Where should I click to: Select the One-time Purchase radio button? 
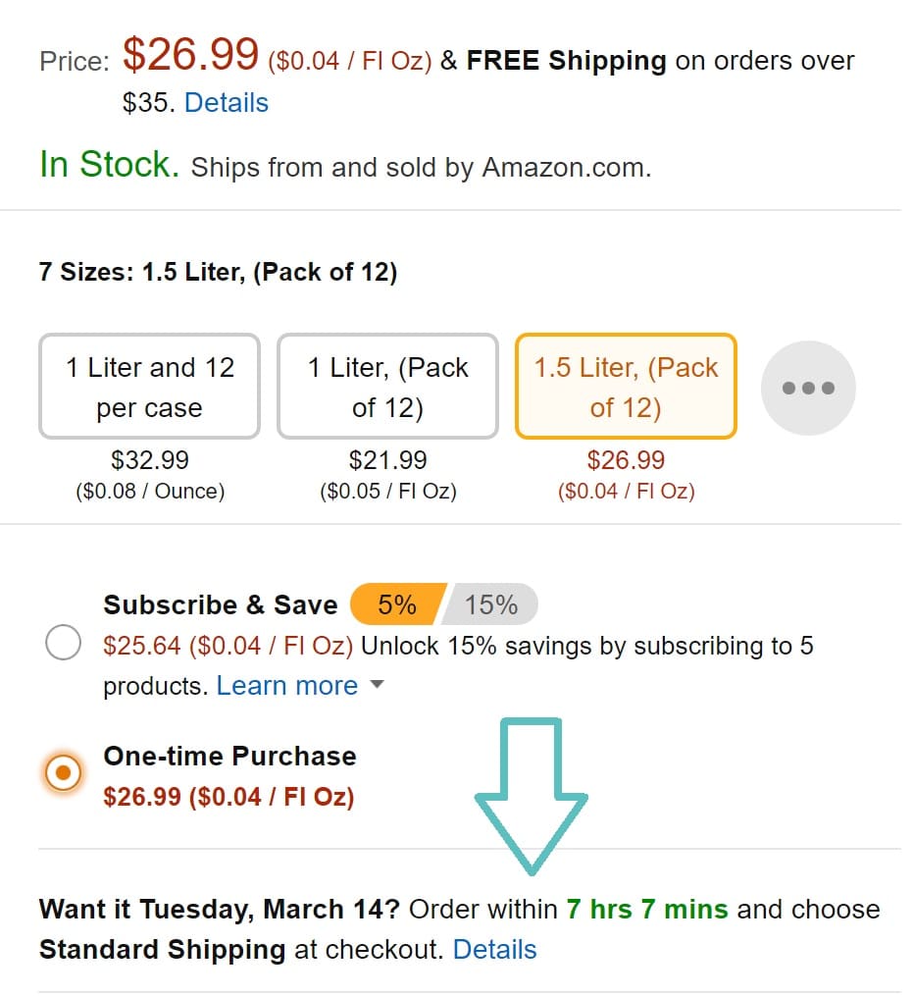point(63,772)
